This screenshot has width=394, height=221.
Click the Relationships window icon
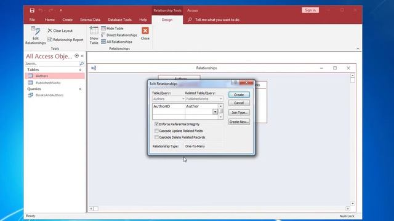click(94, 68)
